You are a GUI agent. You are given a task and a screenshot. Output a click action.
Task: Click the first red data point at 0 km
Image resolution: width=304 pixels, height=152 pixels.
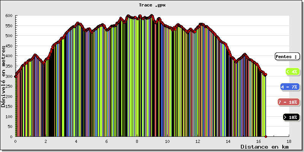(16, 76)
